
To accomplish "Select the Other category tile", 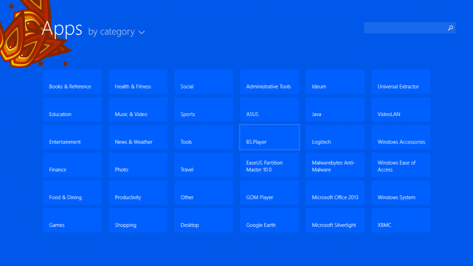I will click(204, 192).
